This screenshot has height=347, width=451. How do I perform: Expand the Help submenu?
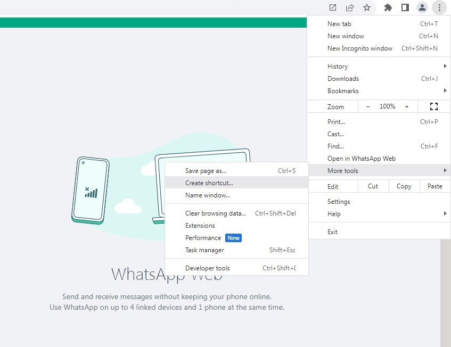[379, 214]
